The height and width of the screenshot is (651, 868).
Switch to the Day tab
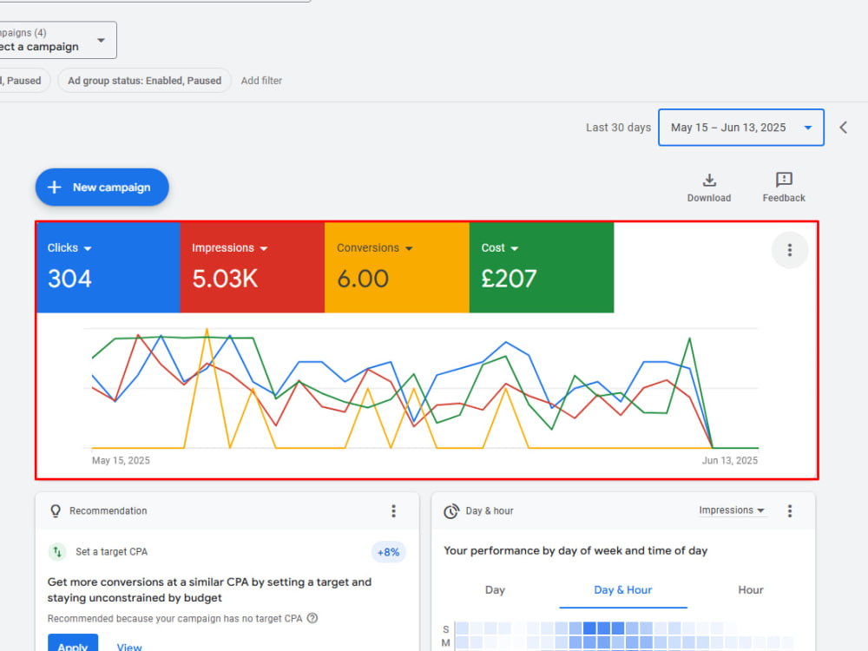[x=495, y=590]
